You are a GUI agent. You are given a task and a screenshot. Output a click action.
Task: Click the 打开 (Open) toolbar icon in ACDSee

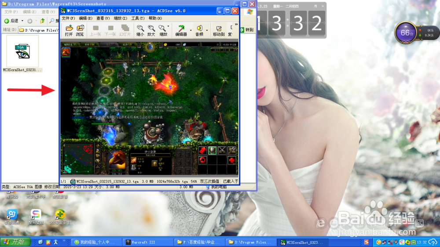[x=69, y=30]
